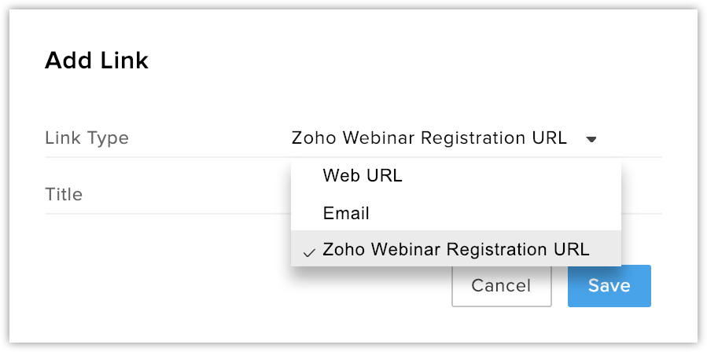Screen dimensions: 707x352
Task: Pick Zoho Webinar Registration URL list option
Action: [455, 250]
